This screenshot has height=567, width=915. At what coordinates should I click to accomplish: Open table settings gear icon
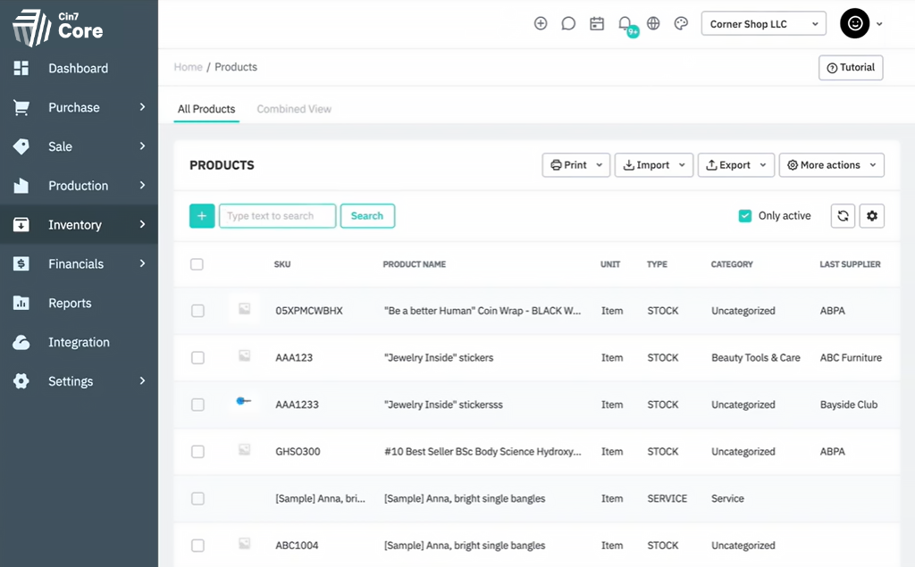pyautogui.click(x=872, y=216)
